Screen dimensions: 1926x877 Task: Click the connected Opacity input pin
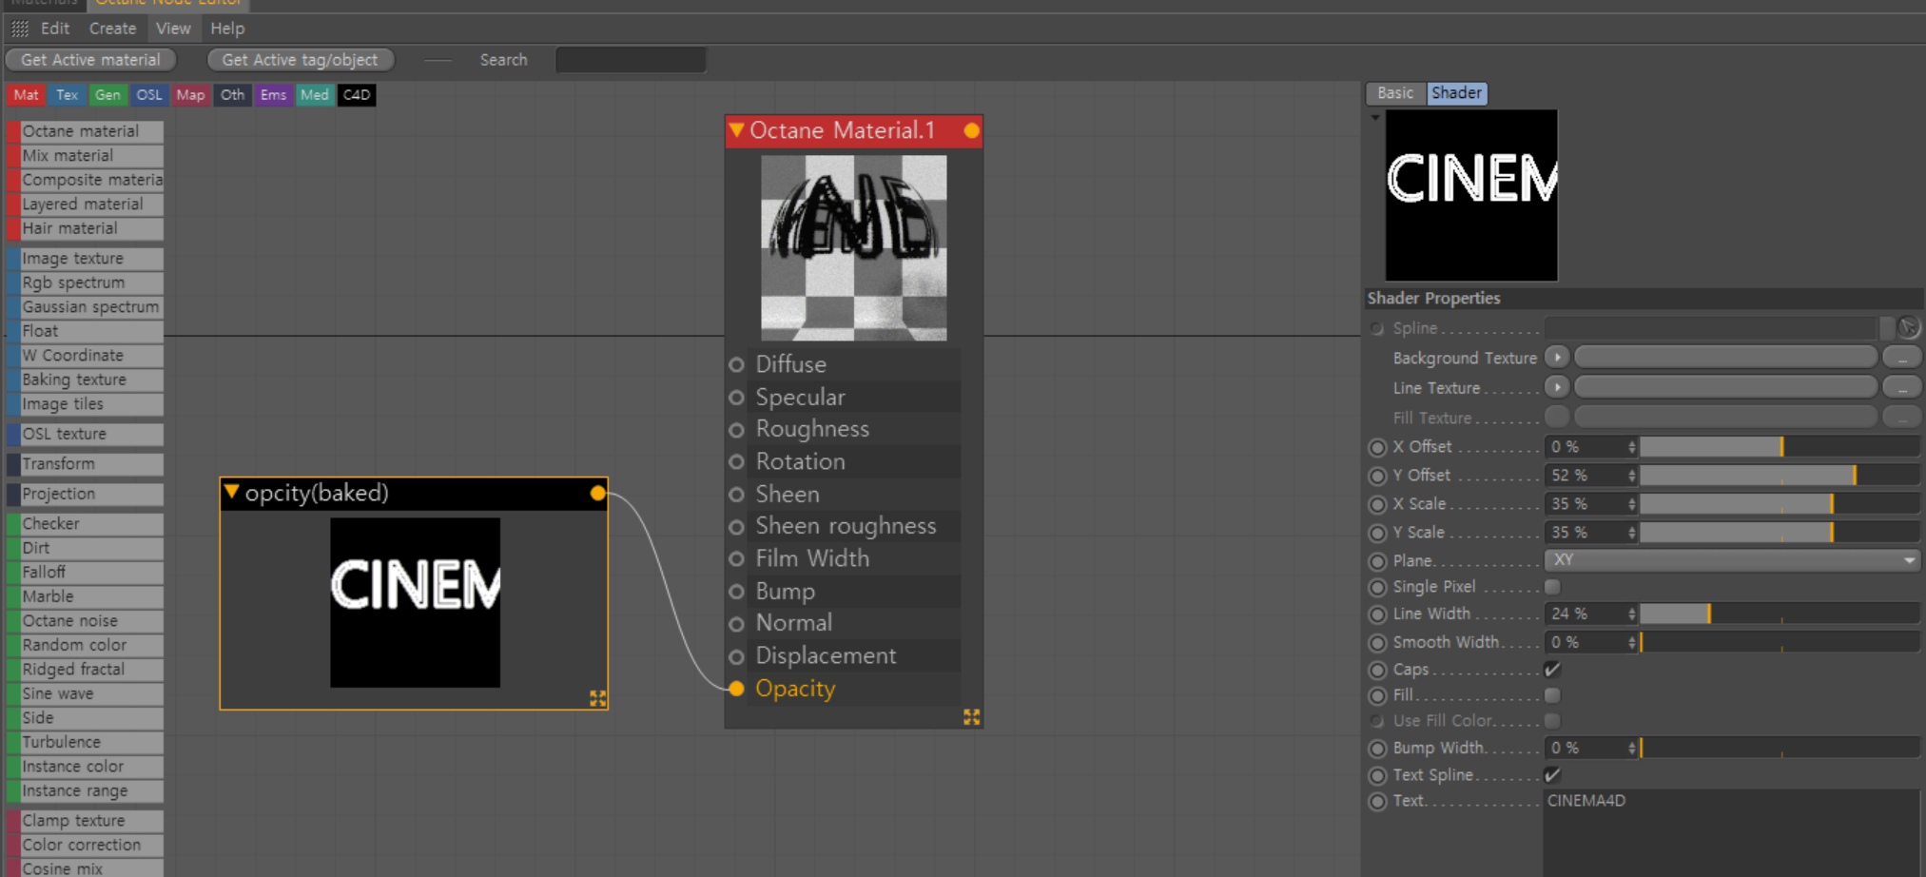coord(736,689)
